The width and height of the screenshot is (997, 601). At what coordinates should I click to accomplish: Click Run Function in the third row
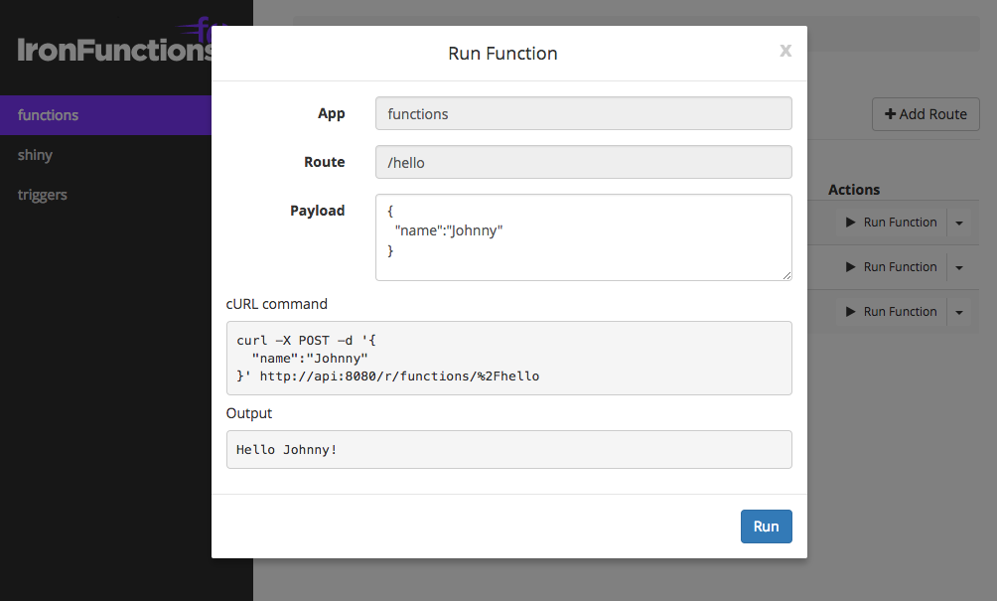click(891, 312)
